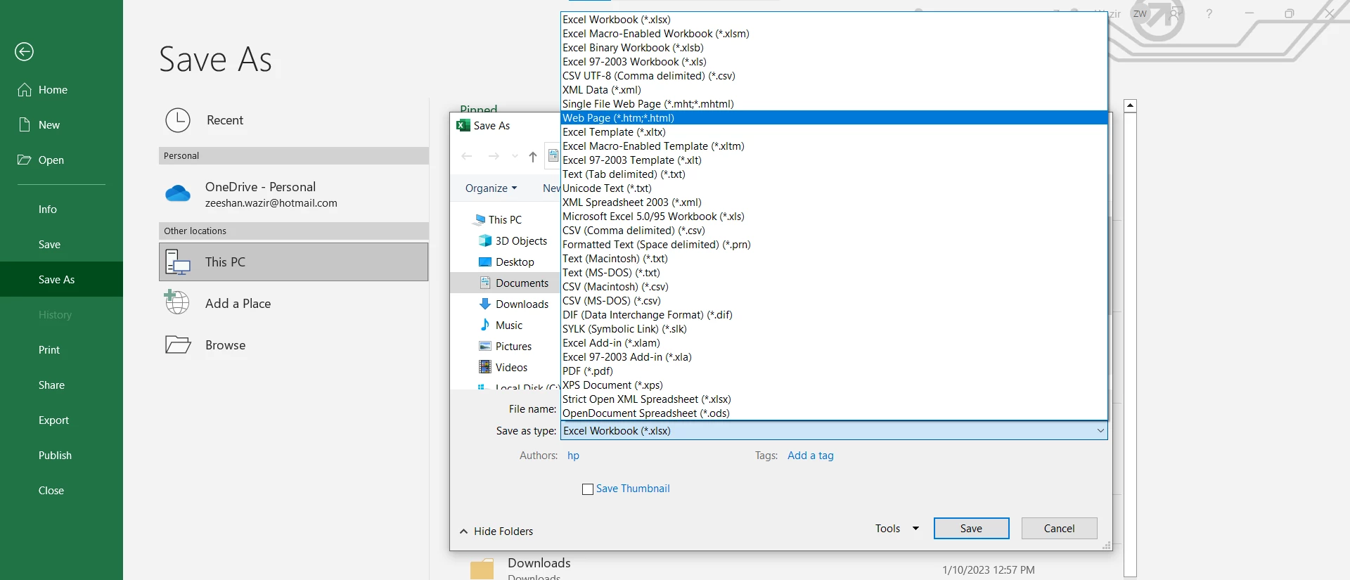Choose Unicode Text (*.txt) format
Screen dimensions: 1350x580
click(x=834, y=188)
